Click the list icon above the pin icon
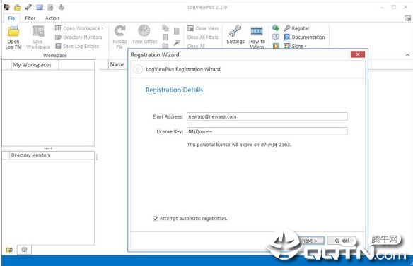Image resolution: width=413 pixels, height=266 pixels. 177,31
